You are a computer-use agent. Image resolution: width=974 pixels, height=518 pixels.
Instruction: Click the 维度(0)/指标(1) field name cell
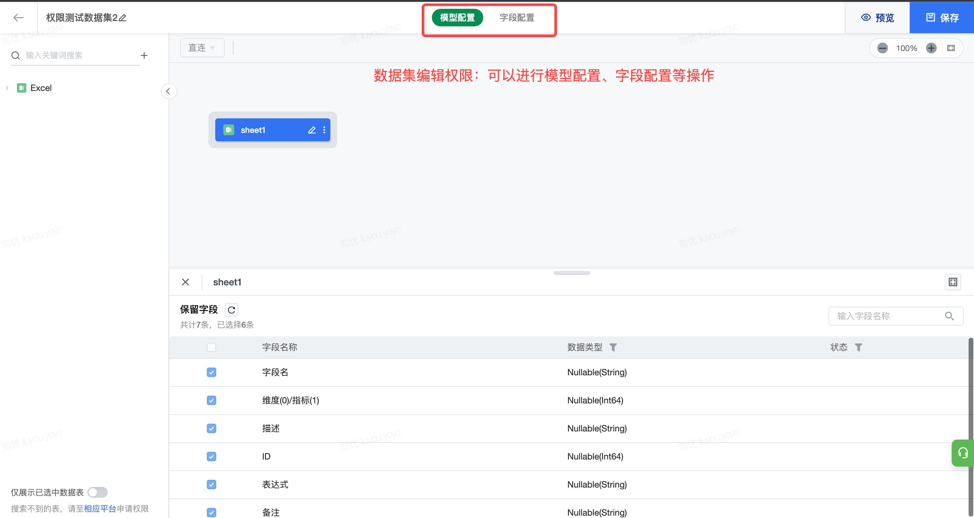(290, 400)
